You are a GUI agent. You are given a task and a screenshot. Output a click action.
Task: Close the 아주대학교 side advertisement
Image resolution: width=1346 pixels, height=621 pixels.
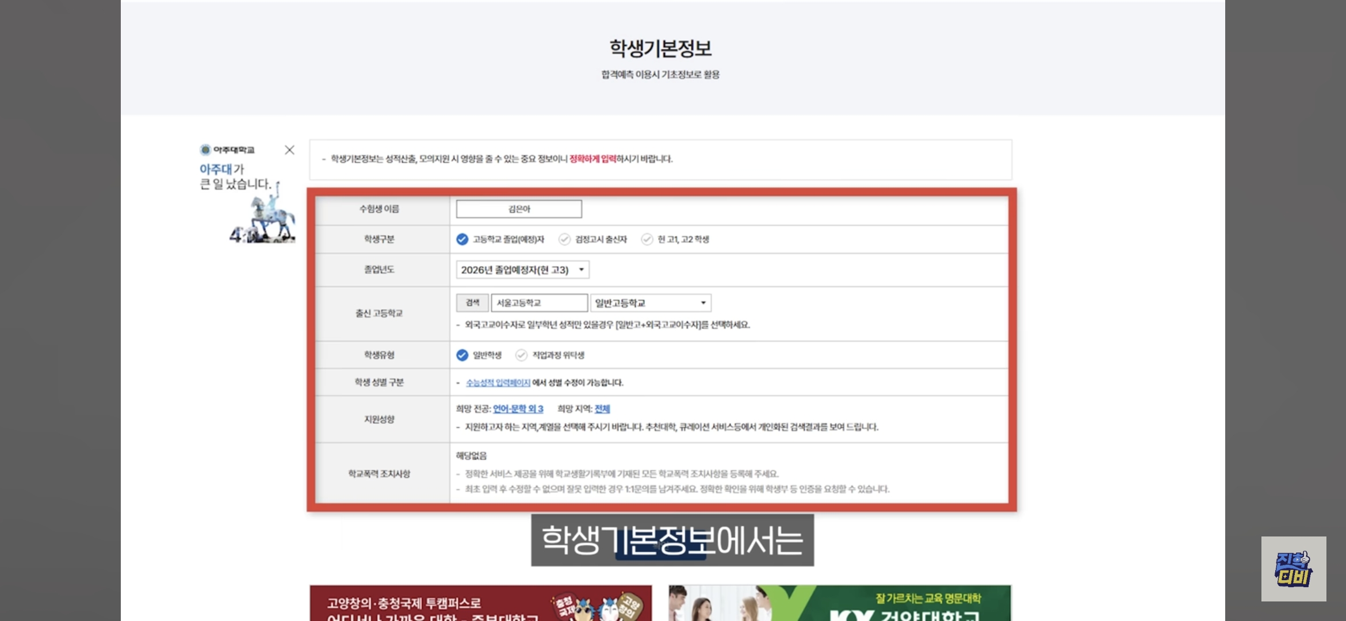click(x=289, y=150)
